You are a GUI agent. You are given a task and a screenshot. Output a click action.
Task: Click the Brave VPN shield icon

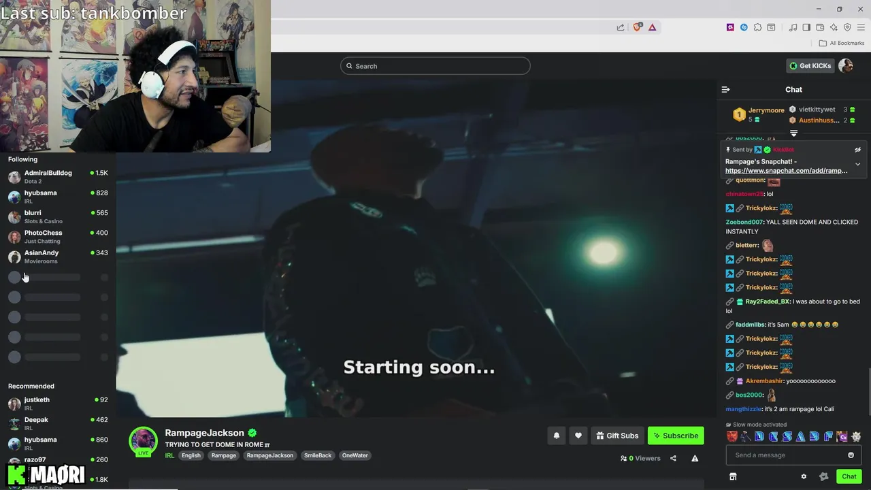847,27
